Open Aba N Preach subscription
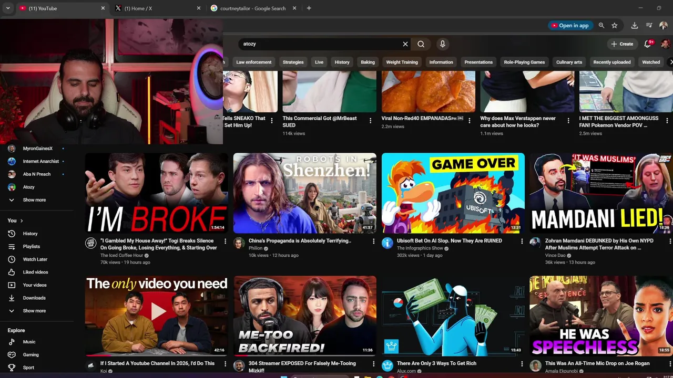Image resolution: width=673 pixels, height=378 pixels. coord(37,174)
